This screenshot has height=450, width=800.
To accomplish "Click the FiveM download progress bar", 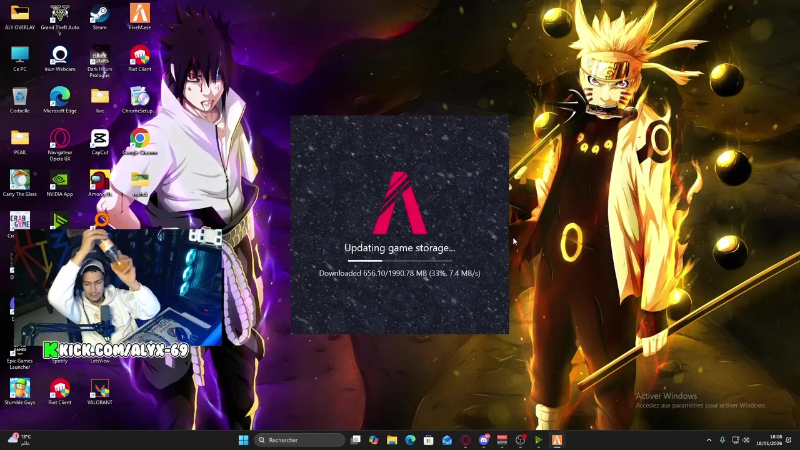I will click(400, 261).
